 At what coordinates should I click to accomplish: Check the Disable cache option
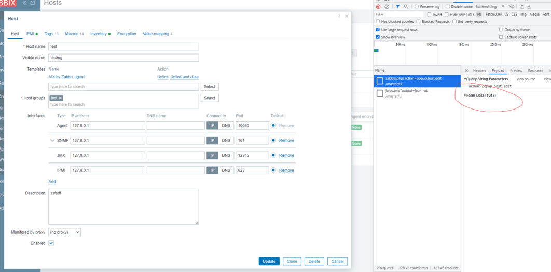click(x=448, y=7)
